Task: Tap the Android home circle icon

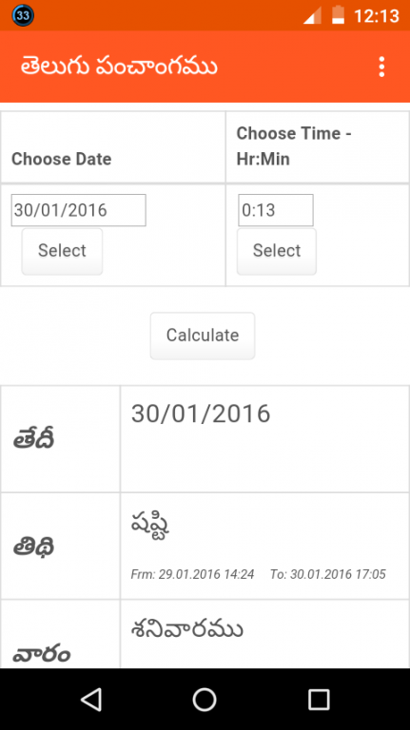Action: 205,700
